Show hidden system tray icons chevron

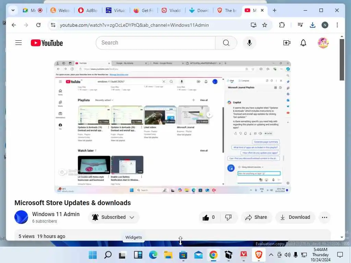click(271, 255)
